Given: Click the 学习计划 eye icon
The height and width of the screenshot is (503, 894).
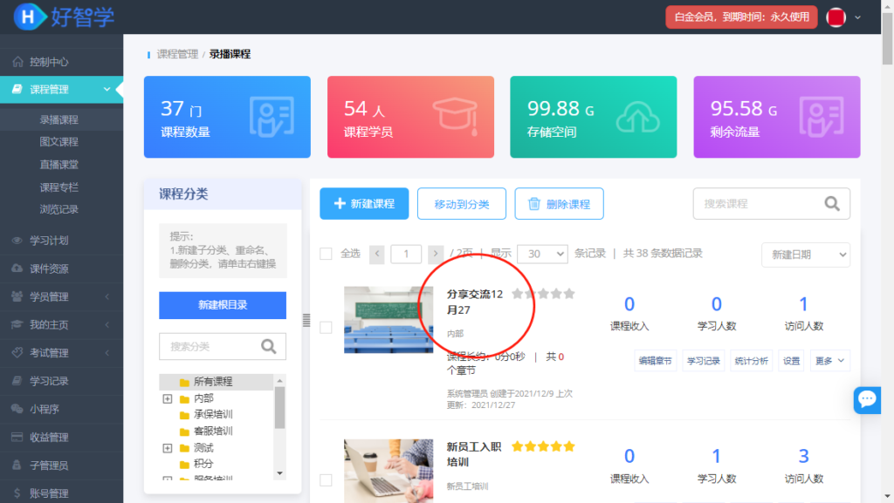Looking at the screenshot, I should (x=17, y=240).
